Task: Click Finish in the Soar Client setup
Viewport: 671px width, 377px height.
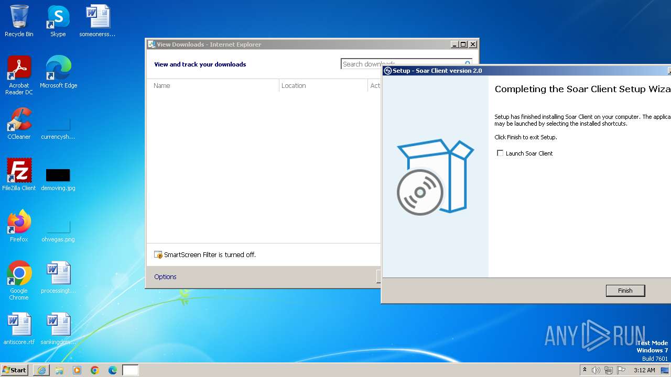Action: (625, 291)
